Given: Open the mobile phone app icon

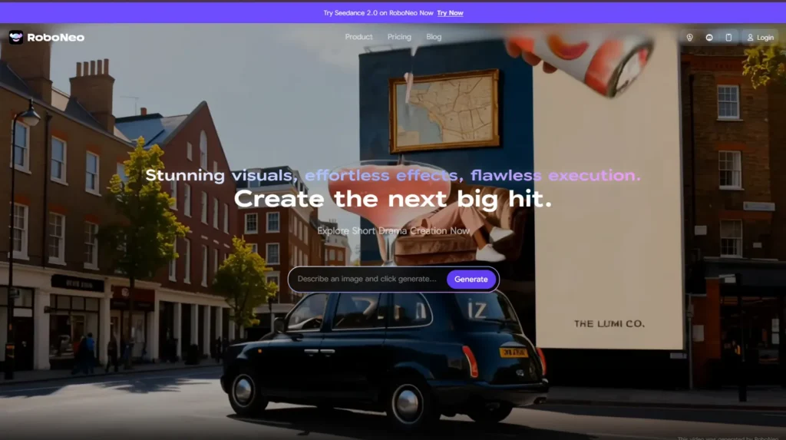Looking at the screenshot, I should 729,37.
